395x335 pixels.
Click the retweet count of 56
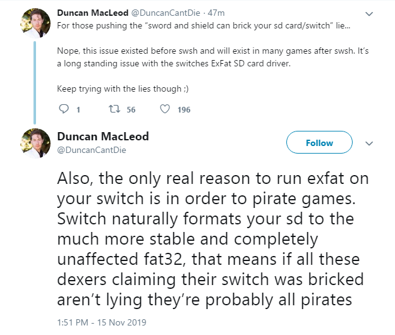pyautogui.click(x=131, y=109)
